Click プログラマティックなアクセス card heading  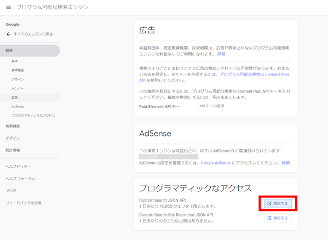[195, 188]
